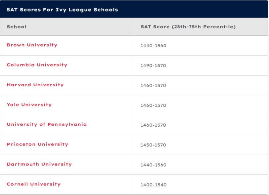Open the University of Pennsylvania link
Screen dimensions: 269x195
coord(47,124)
